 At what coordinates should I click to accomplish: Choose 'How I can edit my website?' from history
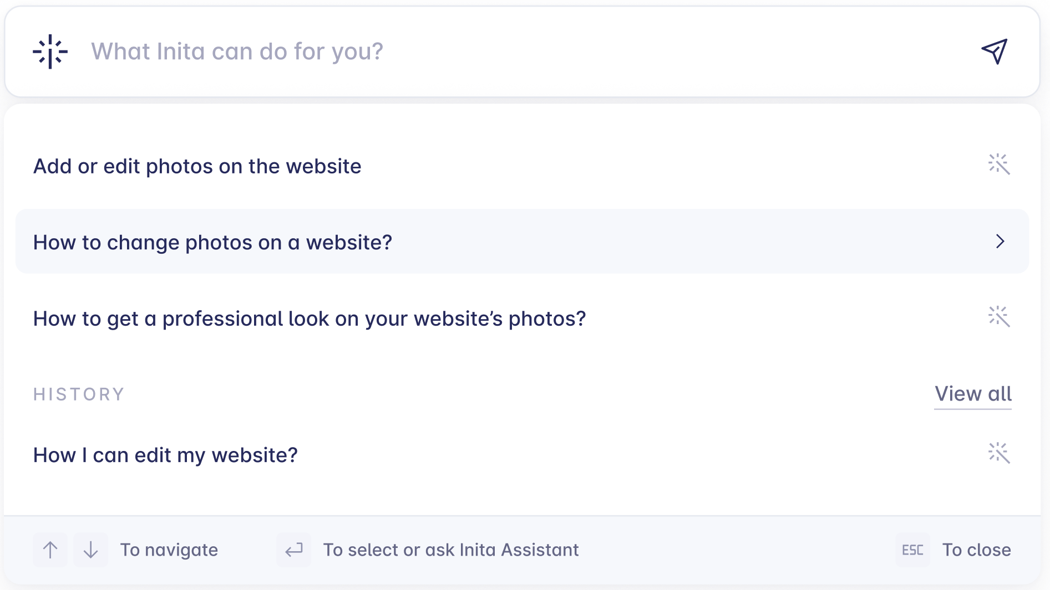tap(165, 454)
